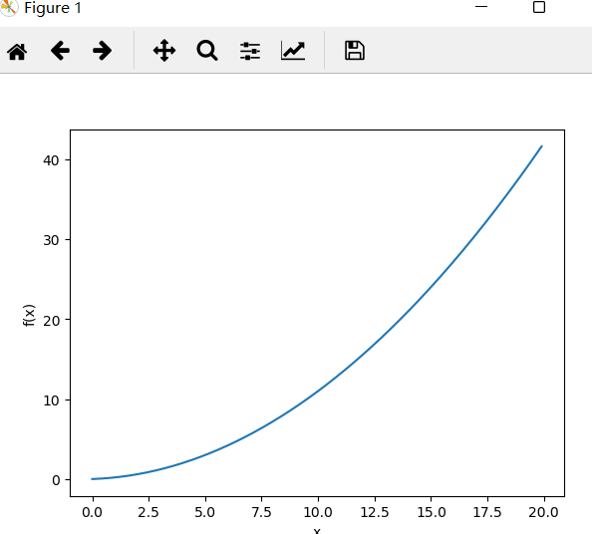This screenshot has height=534, width=592.
Task: Click the Figure 1 window title text
Action: 53,8
